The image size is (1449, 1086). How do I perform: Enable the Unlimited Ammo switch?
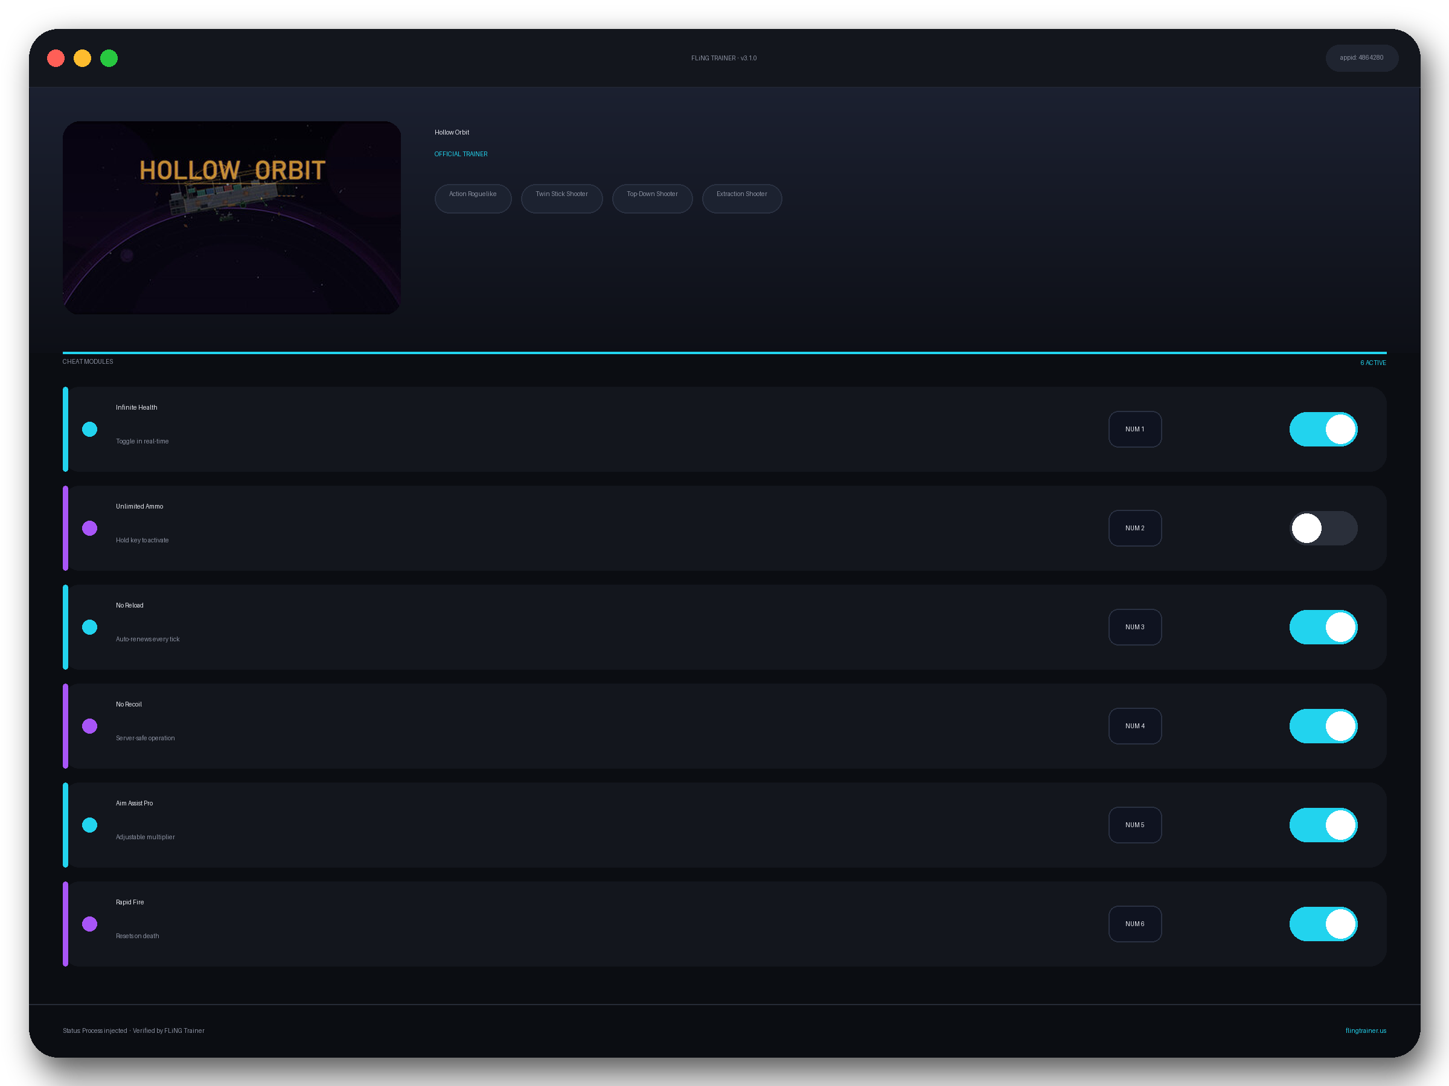[x=1323, y=529]
